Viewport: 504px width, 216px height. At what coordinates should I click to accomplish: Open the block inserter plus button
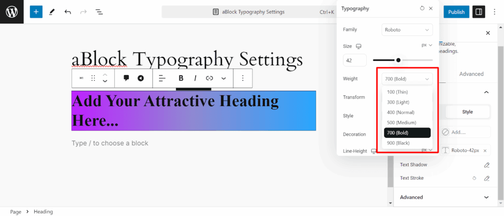coord(36,12)
